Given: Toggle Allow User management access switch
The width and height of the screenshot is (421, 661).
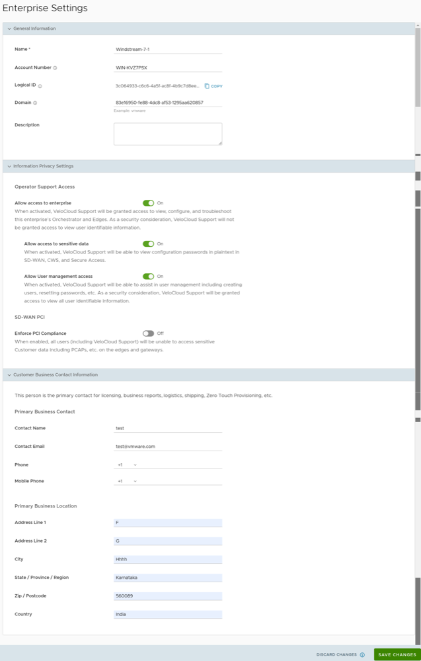Looking at the screenshot, I should [x=148, y=277].
